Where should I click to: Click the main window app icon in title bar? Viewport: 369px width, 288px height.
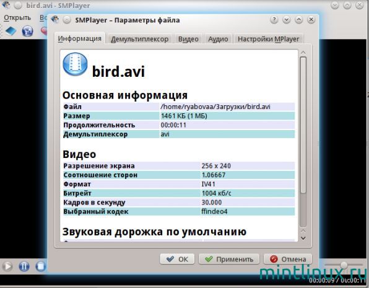[x=6, y=5]
